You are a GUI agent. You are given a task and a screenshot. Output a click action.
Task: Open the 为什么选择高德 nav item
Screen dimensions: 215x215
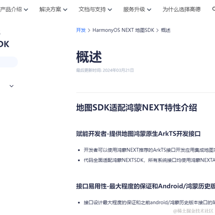[x=181, y=9]
